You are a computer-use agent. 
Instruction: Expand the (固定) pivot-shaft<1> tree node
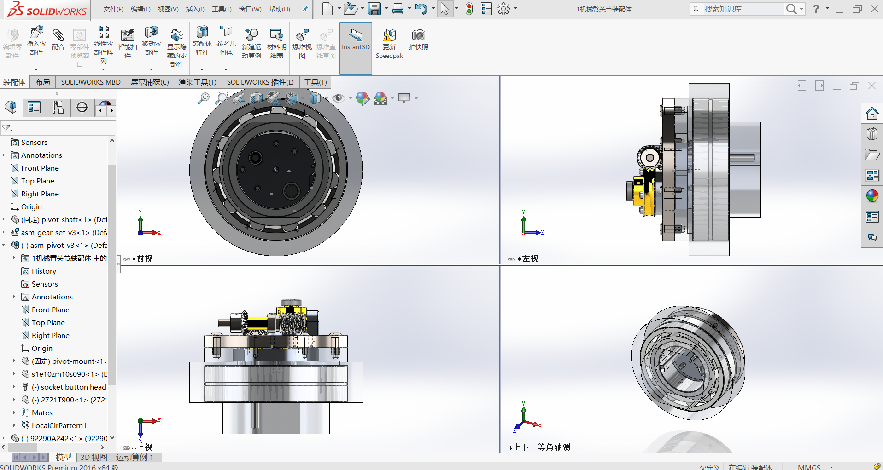[4, 219]
